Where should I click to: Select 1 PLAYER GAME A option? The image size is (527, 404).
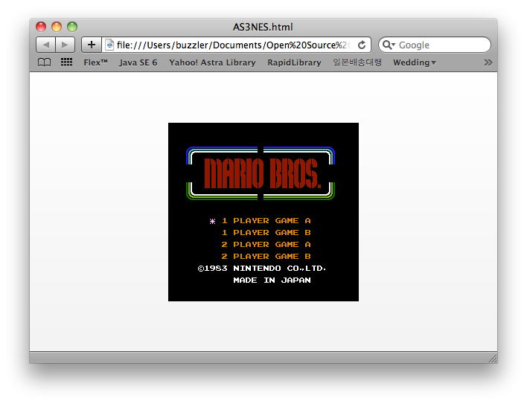point(266,221)
